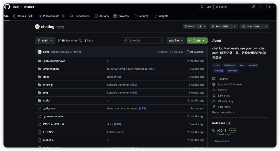Star the chatlog repository

251,27
